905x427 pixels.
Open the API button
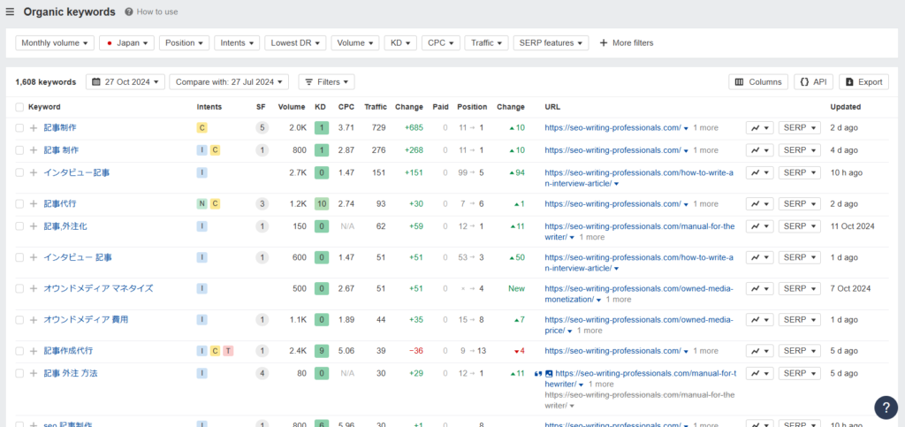pos(813,82)
